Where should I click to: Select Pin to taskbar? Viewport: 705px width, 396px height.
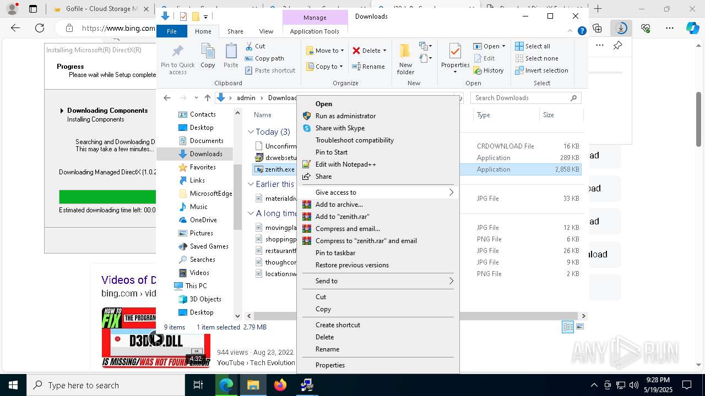click(x=335, y=253)
